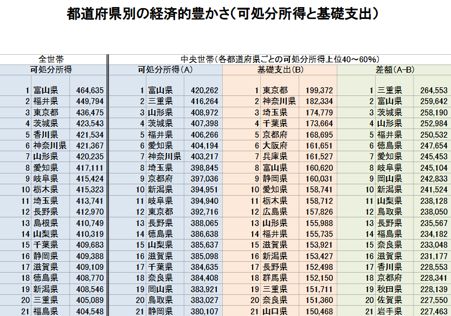Click the cell with 168,695

pyautogui.click(x=319, y=134)
